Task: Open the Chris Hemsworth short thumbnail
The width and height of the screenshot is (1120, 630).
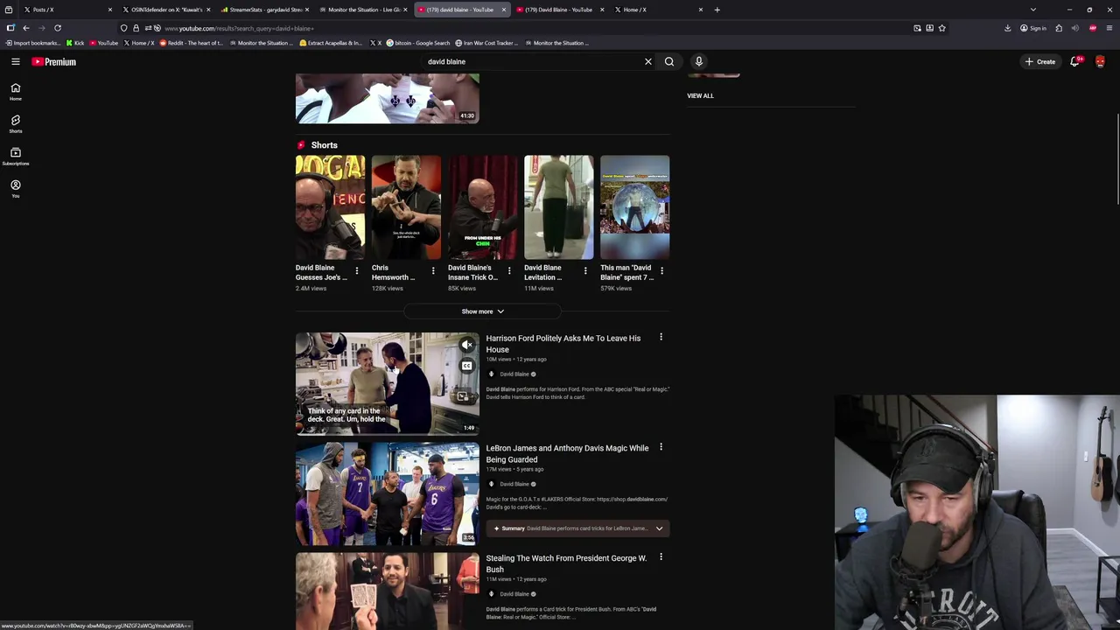Action: click(406, 207)
